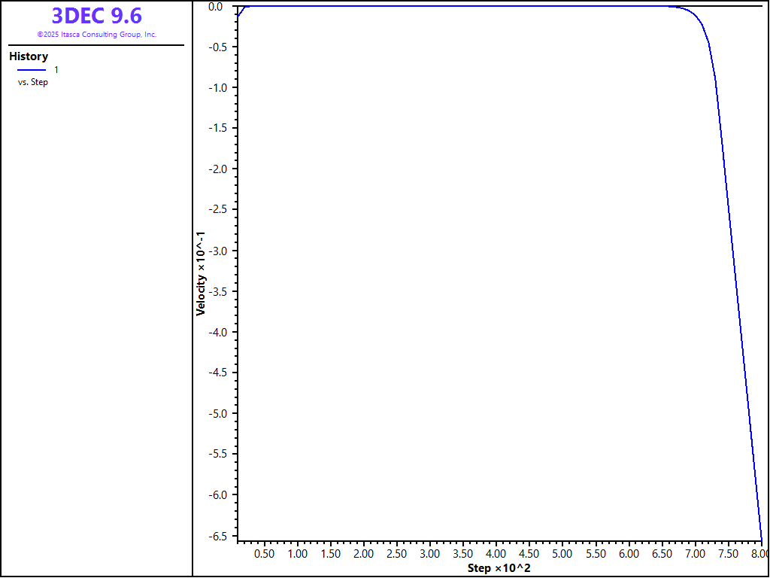Select the 4.00 x-axis tick label

pyautogui.click(x=496, y=554)
